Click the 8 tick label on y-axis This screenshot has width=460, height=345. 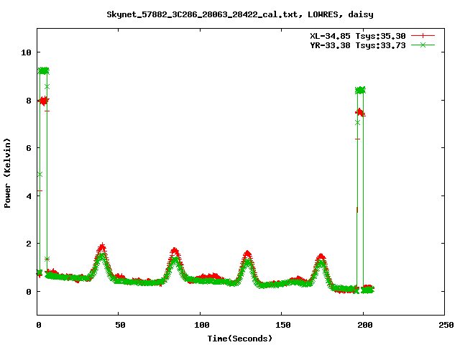coord(28,101)
